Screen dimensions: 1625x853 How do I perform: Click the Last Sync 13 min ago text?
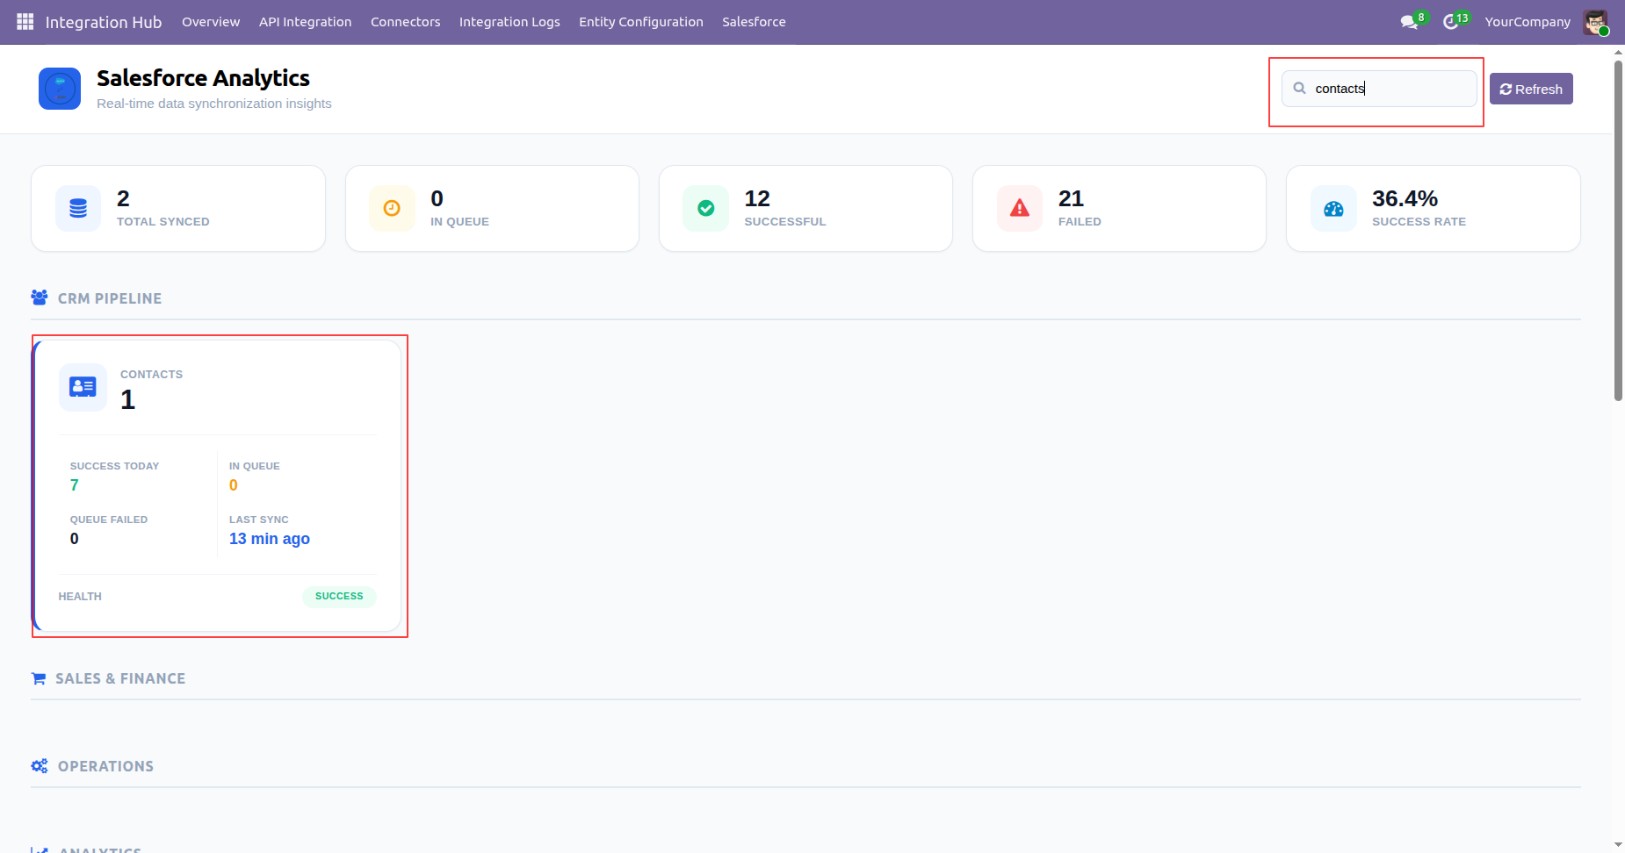pos(270,539)
